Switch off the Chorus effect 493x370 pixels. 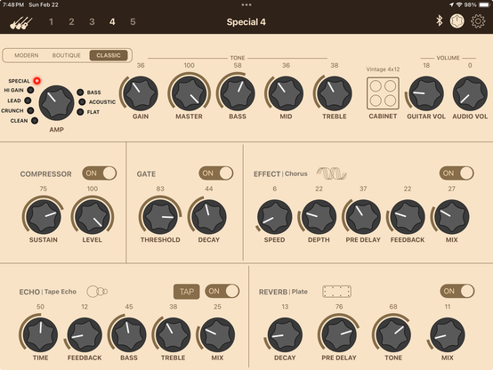click(457, 173)
